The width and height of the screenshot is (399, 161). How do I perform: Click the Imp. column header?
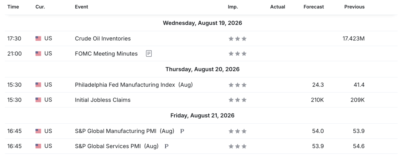click(233, 7)
